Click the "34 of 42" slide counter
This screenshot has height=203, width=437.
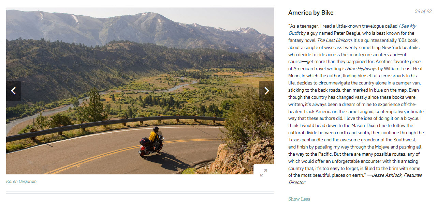point(423,12)
